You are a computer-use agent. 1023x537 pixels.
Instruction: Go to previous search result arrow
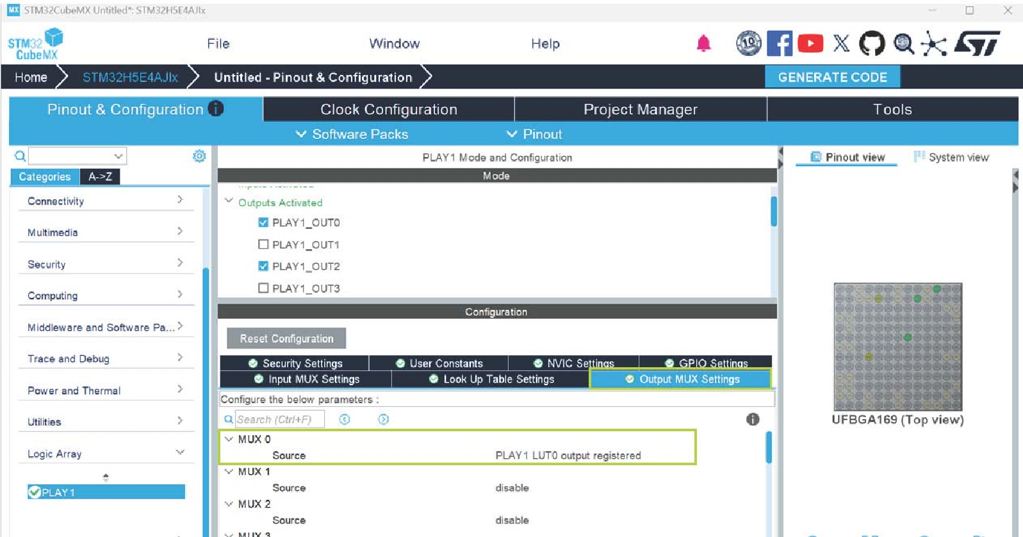pos(345,419)
